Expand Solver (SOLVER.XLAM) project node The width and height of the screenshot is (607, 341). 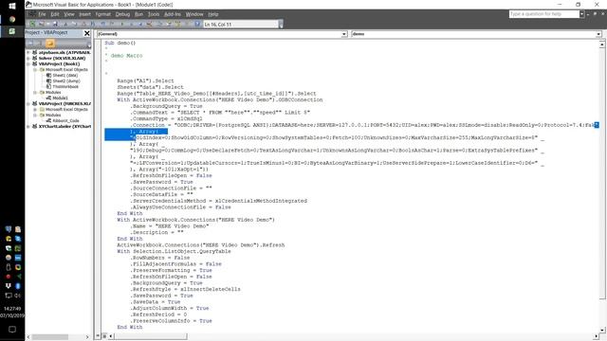28,58
